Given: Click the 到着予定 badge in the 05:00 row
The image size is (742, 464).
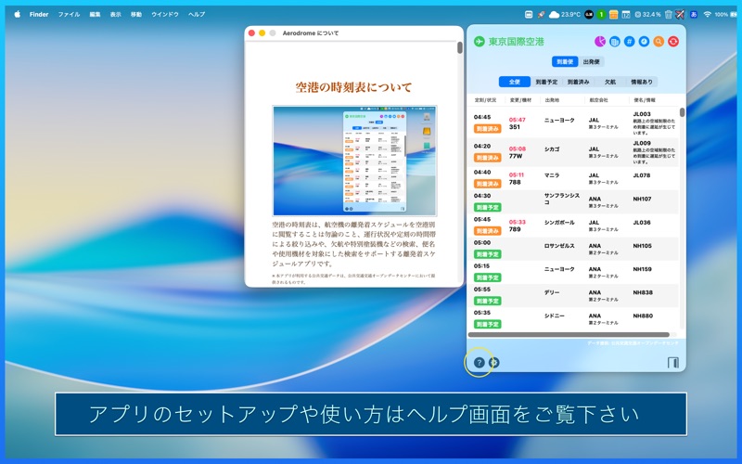Looking at the screenshot, I should [488, 254].
